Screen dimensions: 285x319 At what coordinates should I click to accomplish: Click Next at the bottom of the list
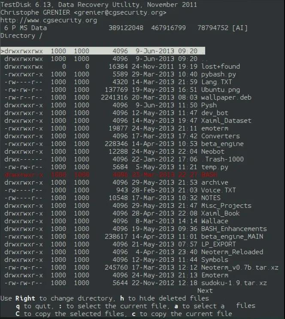click(205, 291)
